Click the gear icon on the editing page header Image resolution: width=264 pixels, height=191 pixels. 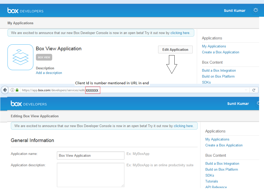258,103
